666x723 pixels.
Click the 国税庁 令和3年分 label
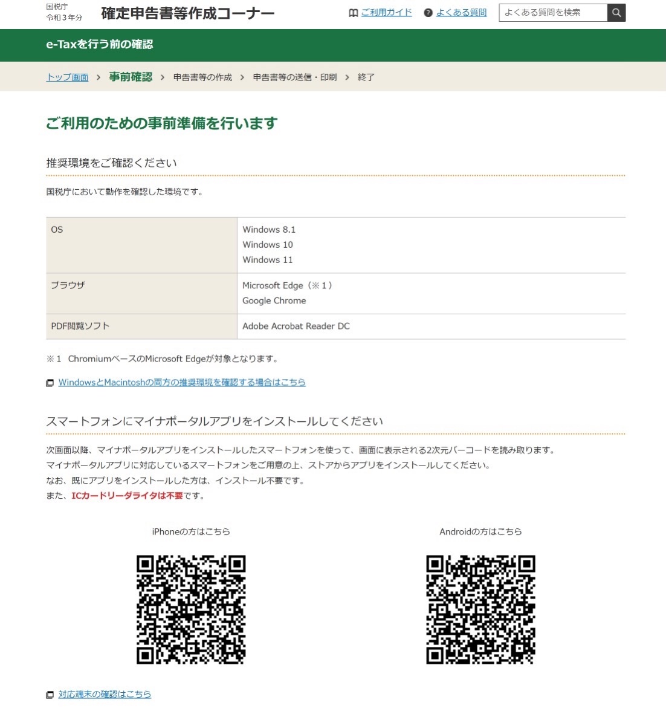[x=64, y=13]
